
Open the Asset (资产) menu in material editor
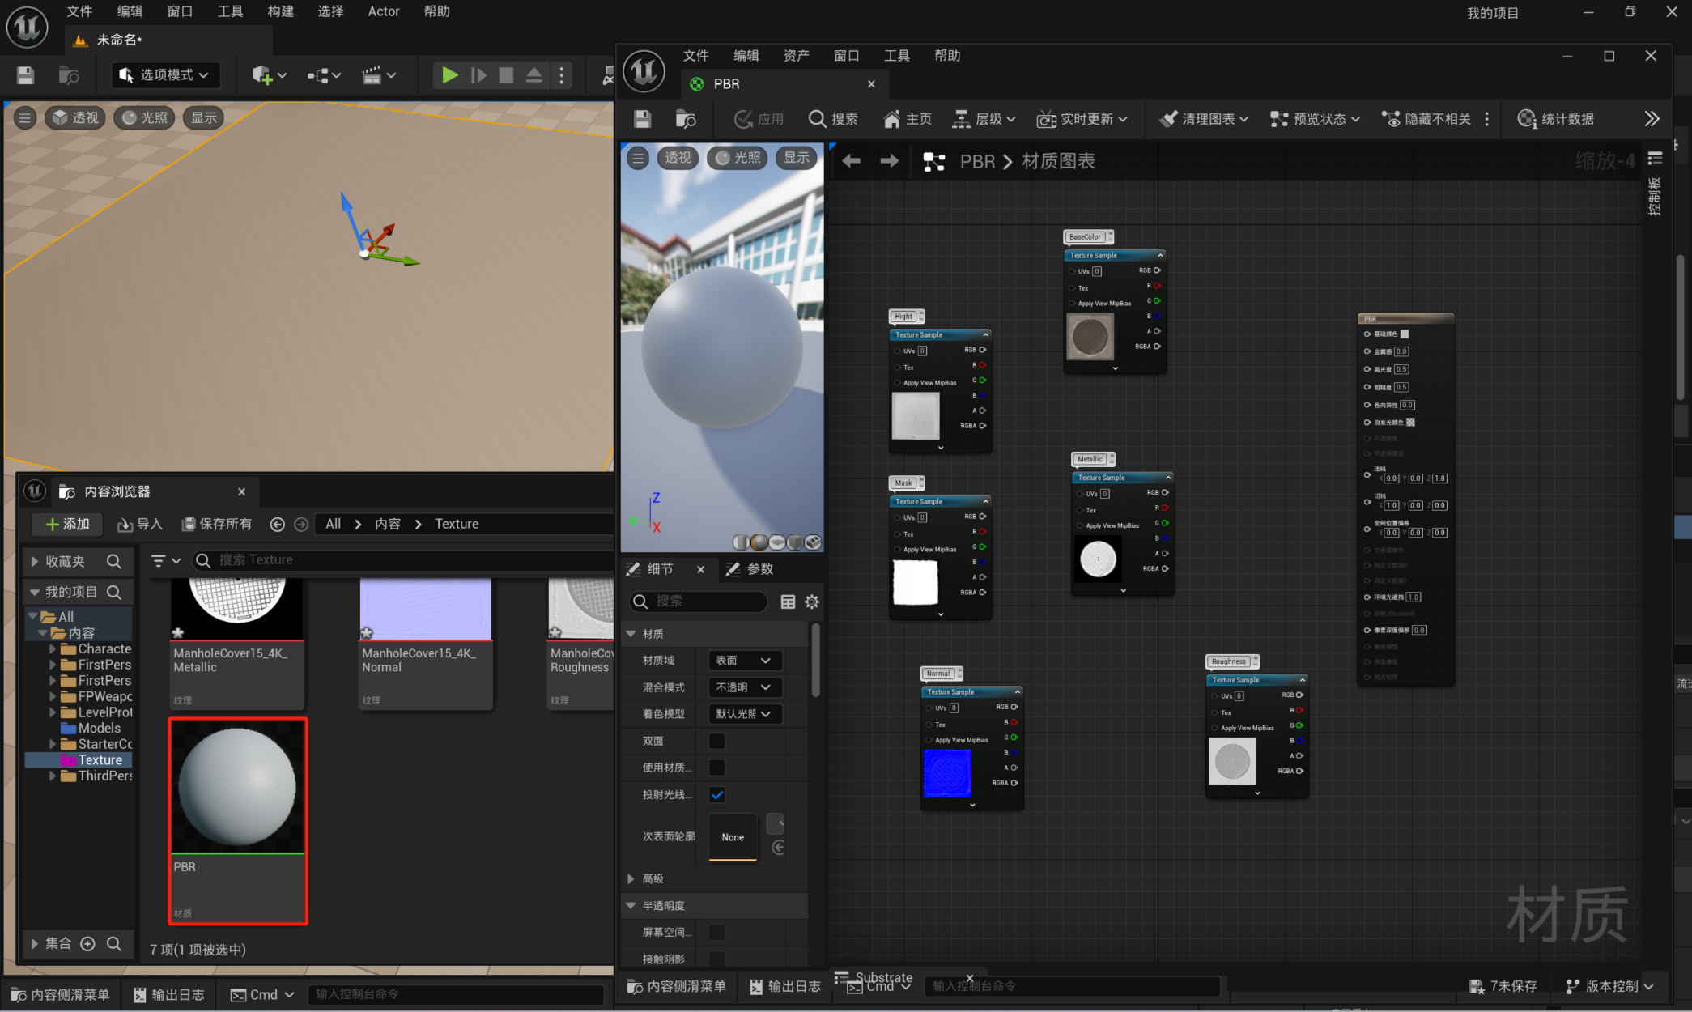[x=796, y=56]
